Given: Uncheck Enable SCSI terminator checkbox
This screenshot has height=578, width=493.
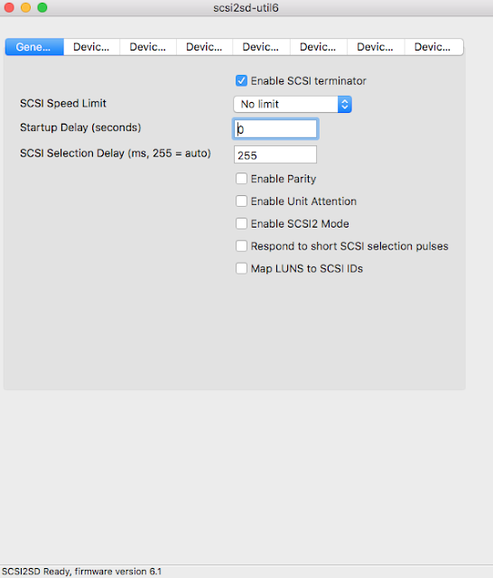Looking at the screenshot, I should click(241, 80).
